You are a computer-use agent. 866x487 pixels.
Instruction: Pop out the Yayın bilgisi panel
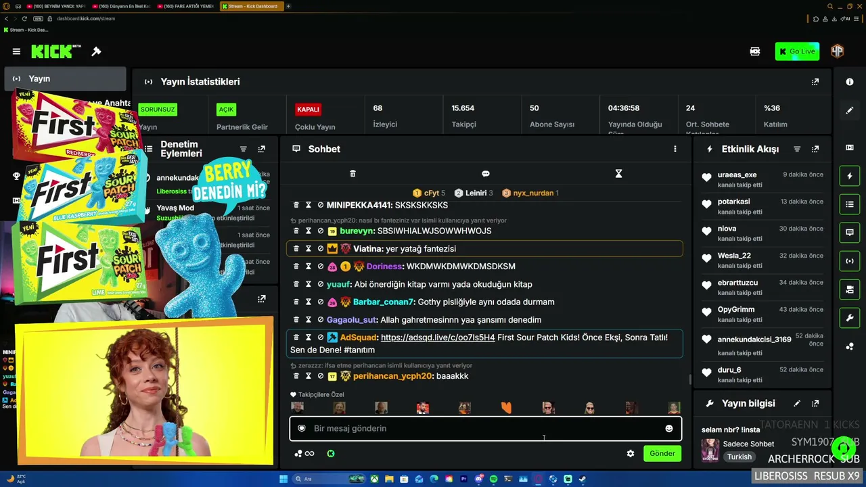coord(815,404)
